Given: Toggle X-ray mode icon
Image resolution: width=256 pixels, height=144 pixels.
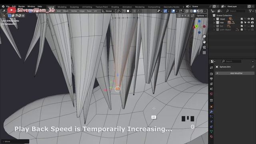Looking at the screenshot, I should (187, 11).
